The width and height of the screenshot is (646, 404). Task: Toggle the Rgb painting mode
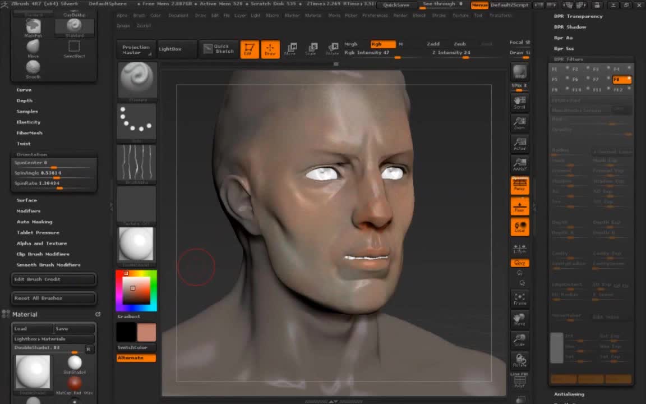(x=383, y=44)
